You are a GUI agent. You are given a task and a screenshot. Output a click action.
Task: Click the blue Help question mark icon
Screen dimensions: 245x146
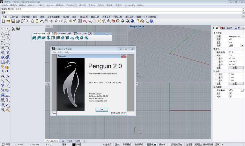(151, 21)
